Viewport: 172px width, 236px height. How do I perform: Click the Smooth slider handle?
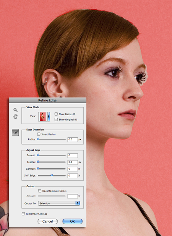pos(38,155)
